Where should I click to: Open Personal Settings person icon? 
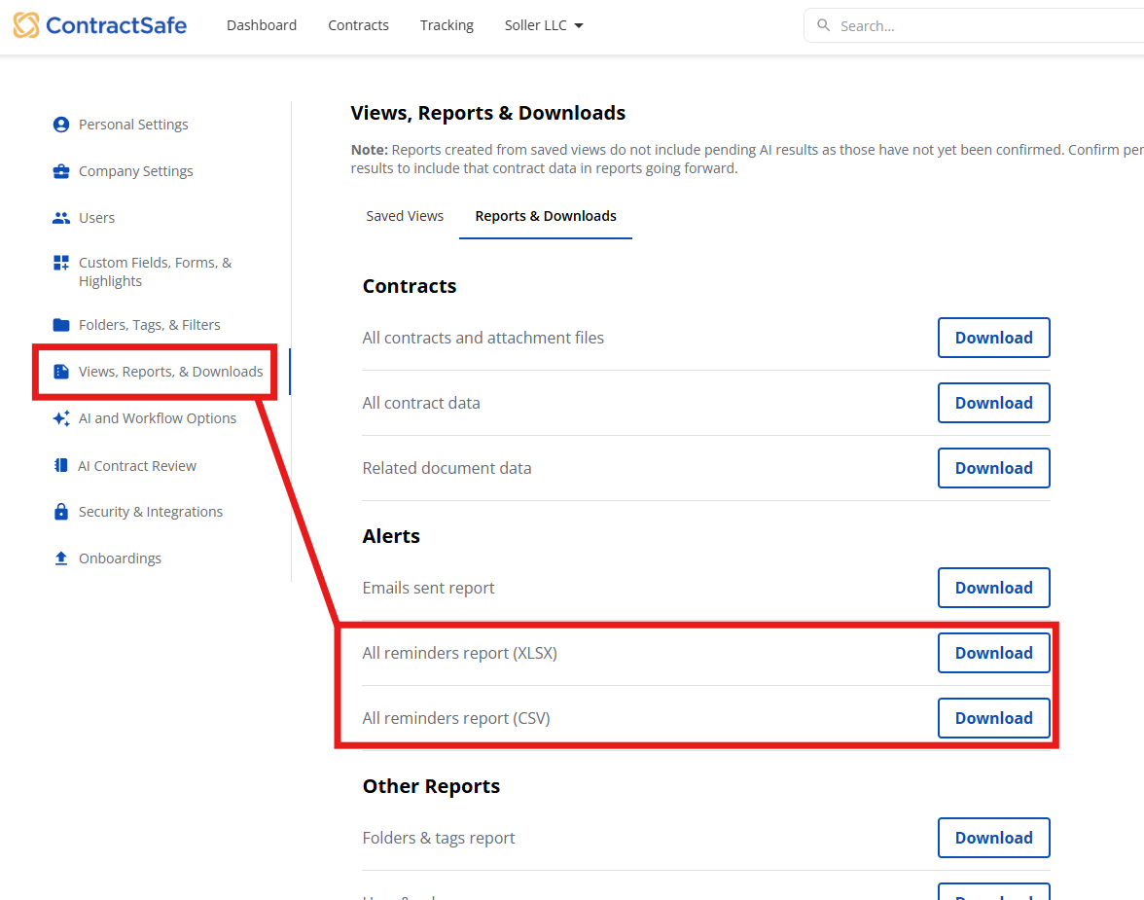(x=61, y=125)
